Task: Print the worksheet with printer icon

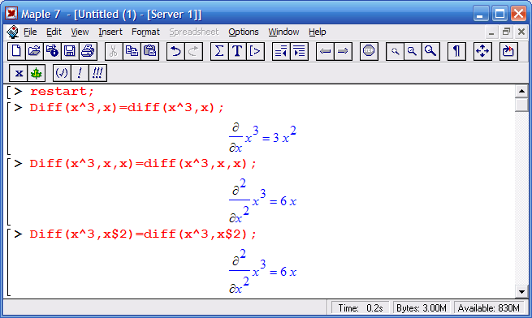Action: click(x=89, y=52)
